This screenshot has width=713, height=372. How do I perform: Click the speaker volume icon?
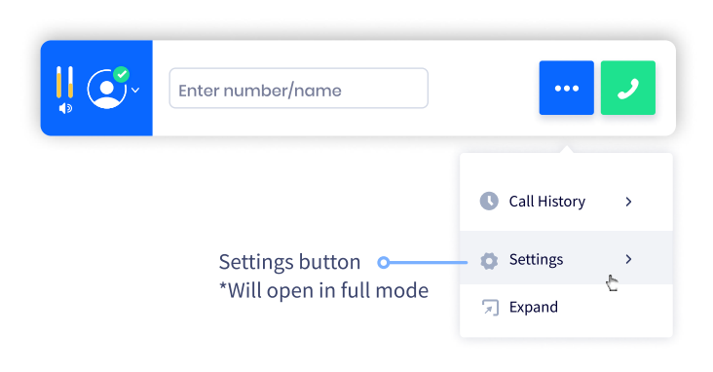tap(65, 108)
